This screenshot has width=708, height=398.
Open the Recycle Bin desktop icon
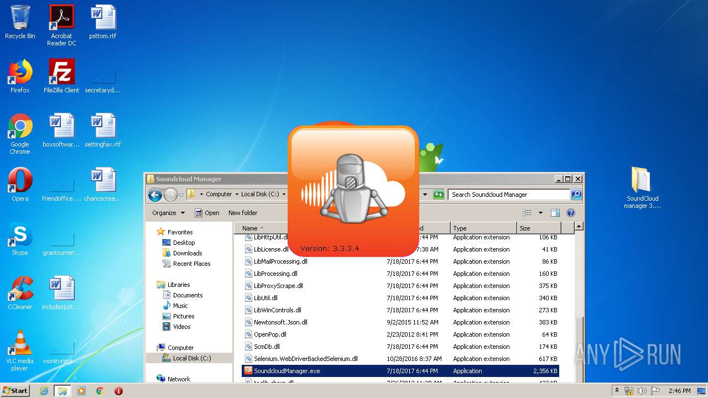point(20,22)
